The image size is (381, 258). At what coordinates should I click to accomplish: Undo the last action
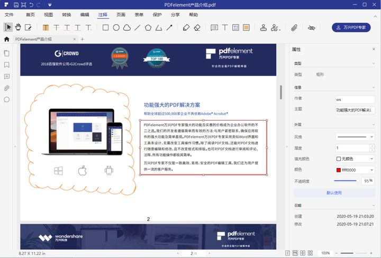pos(31,5)
